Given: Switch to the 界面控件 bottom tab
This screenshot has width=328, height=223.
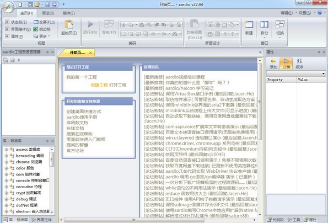Looking at the screenshot, I should pyautogui.click(x=42, y=220).
